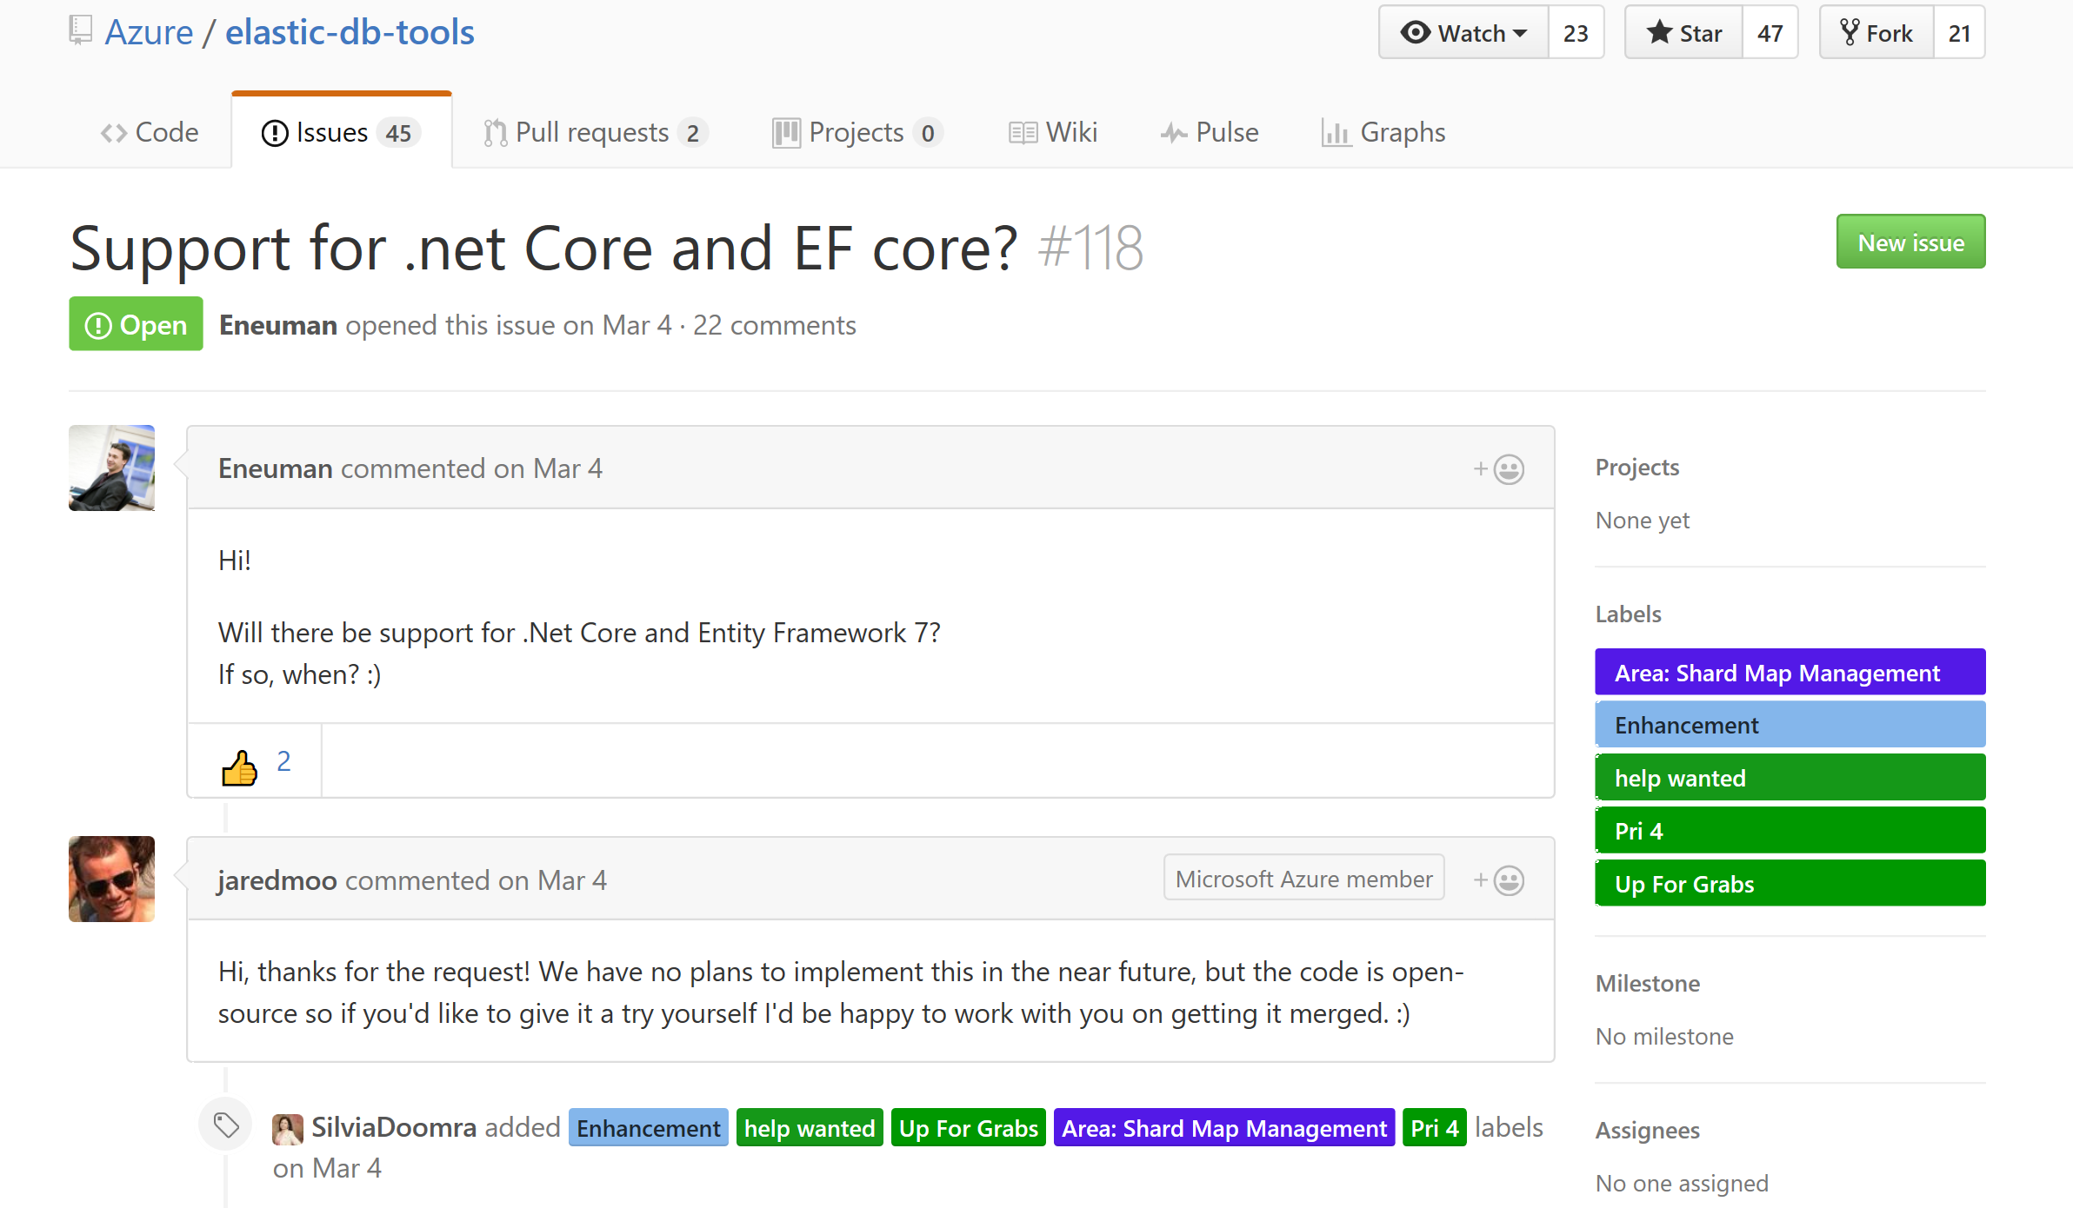The width and height of the screenshot is (2073, 1208).
Task: Click the Enhancement label in the timeline event
Action: tap(649, 1128)
